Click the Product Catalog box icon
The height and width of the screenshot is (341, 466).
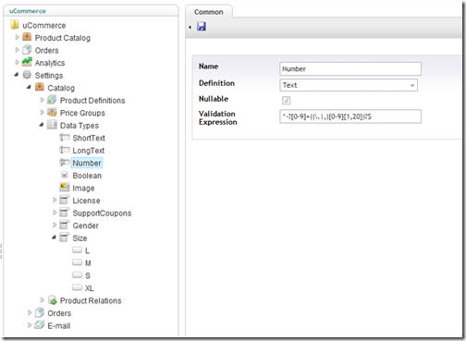pos(27,37)
